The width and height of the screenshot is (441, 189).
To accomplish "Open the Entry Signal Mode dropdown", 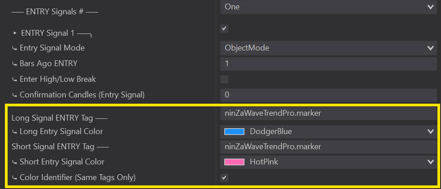I will [x=328, y=48].
